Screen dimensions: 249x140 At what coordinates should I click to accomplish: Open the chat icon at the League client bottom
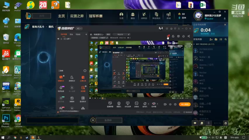[x=195, y=123]
